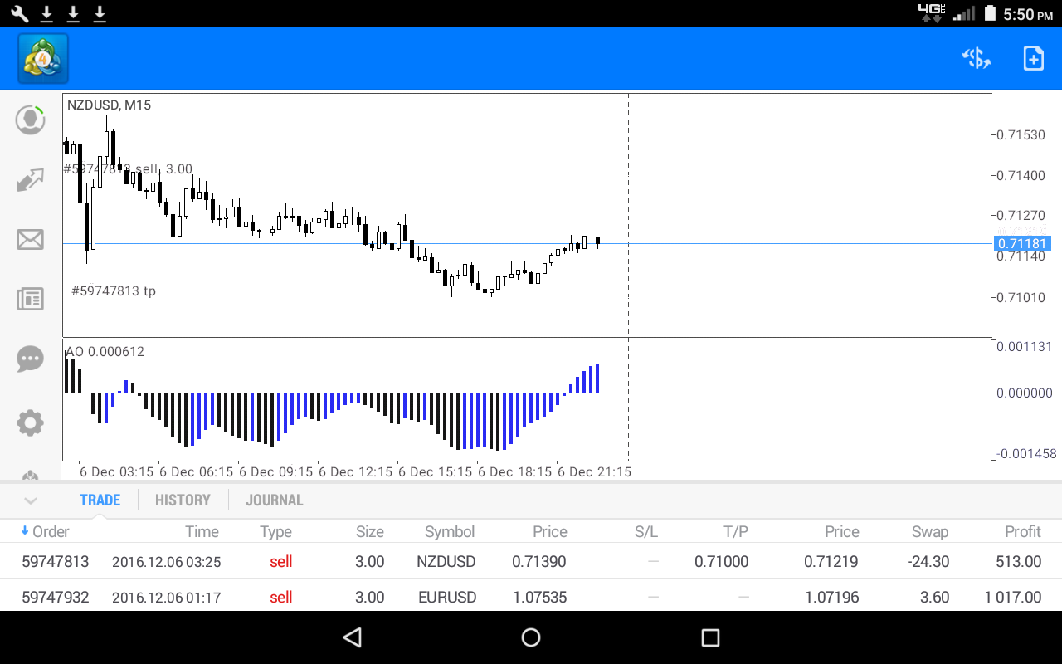This screenshot has height=664, width=1062.
Task: Click the AO indicator label on the chart
Action: click(x=104, y=351)
